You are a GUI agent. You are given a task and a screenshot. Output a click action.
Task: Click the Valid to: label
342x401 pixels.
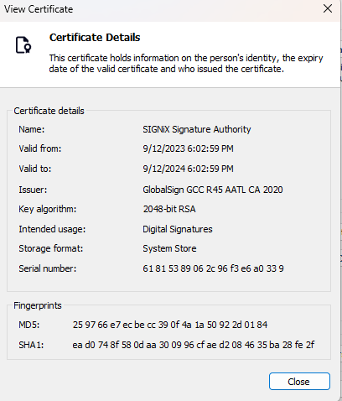(35, 169)
